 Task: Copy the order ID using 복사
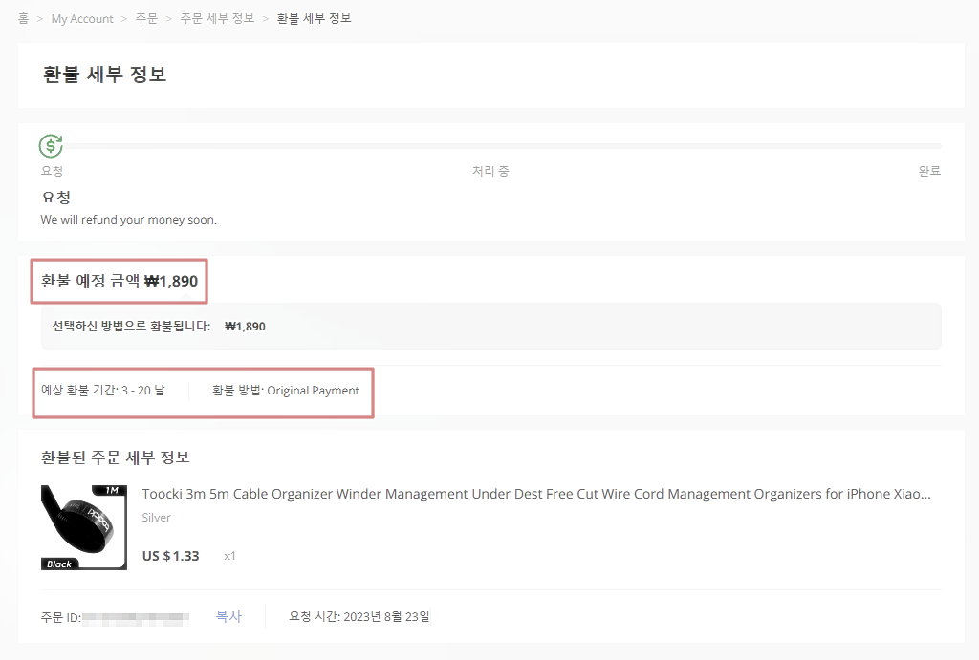point(228,616)
